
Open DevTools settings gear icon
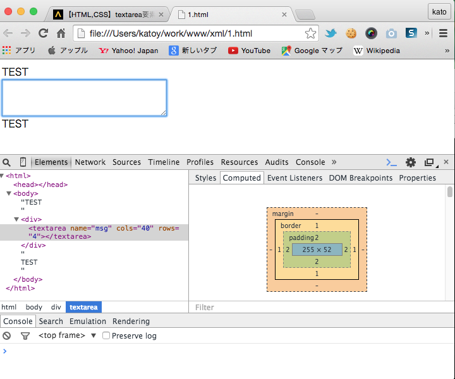click(x=411, y=162)
